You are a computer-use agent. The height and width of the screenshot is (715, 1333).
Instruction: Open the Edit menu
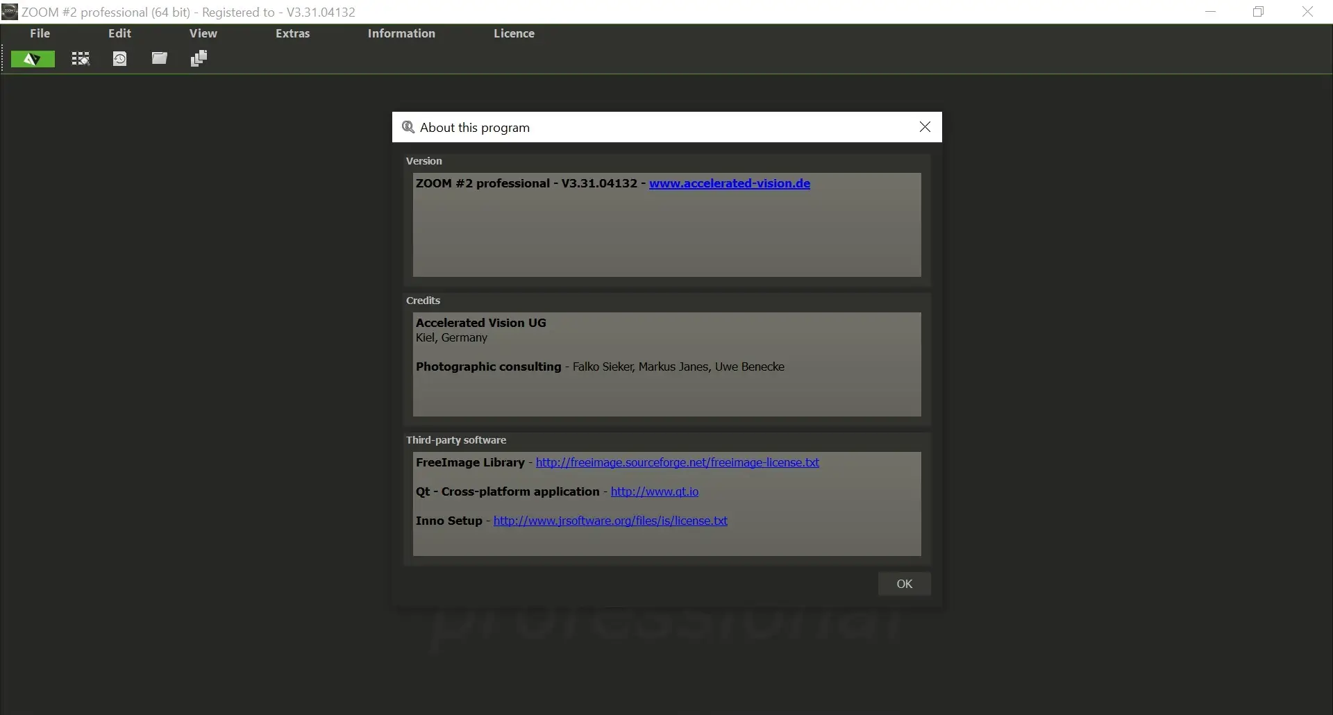point(119,33)
